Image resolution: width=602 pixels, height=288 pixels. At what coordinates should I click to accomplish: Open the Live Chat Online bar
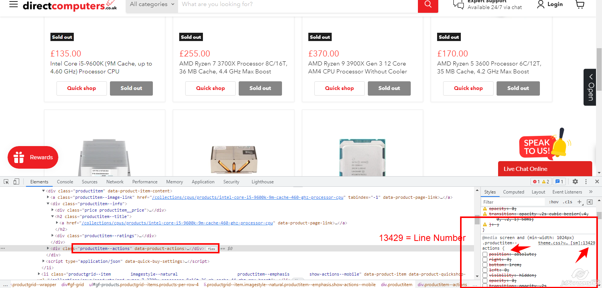[x=545, y=169]
